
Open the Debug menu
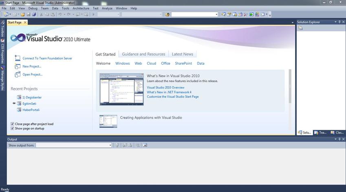point(33,8)
